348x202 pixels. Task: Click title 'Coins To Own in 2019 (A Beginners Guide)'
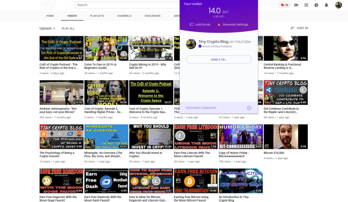[100, 66]
